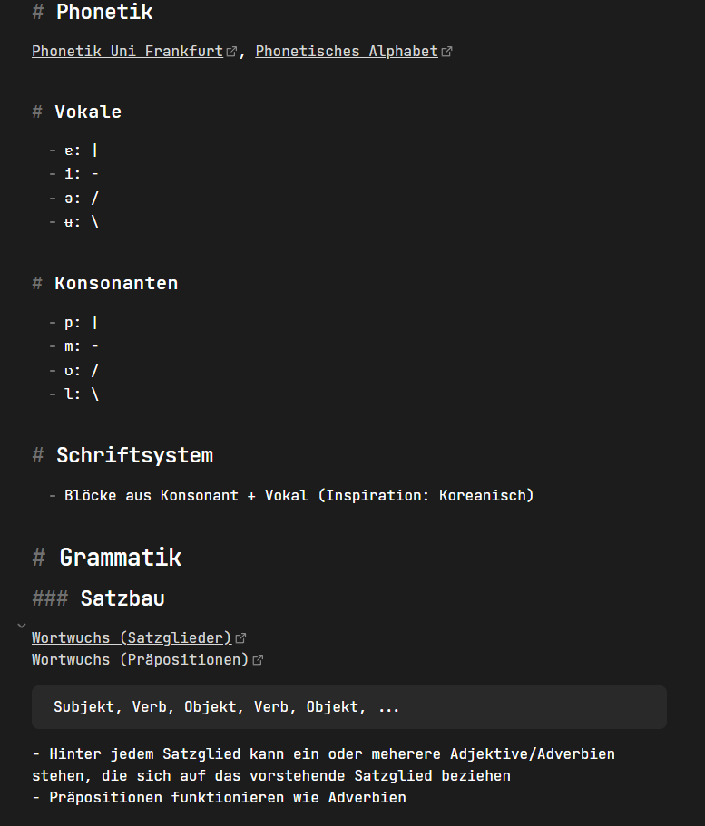Click the Blöcke aus Konsonant + Vokal list item
Image resolution: width=705 pixels, height=826 pixels.
pos(299,496)
